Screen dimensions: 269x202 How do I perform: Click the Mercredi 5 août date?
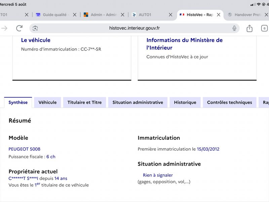[13, 4]
